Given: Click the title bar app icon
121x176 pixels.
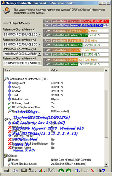Looking at the screenshot, I should tap(3, 3).
